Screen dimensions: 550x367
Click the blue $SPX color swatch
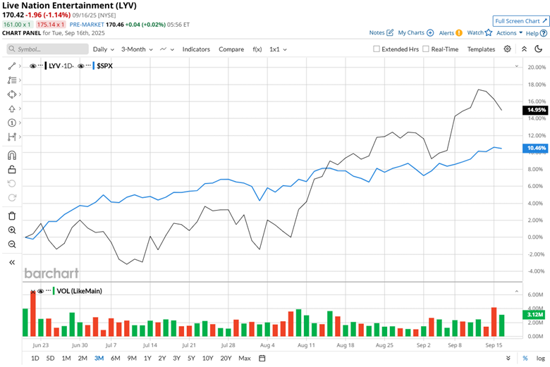pos(94,66)
